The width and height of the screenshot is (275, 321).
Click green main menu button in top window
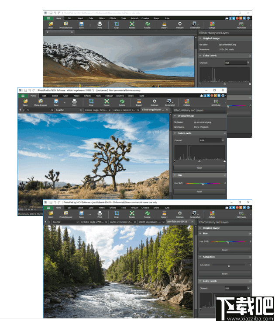click(x=48, y=18)
